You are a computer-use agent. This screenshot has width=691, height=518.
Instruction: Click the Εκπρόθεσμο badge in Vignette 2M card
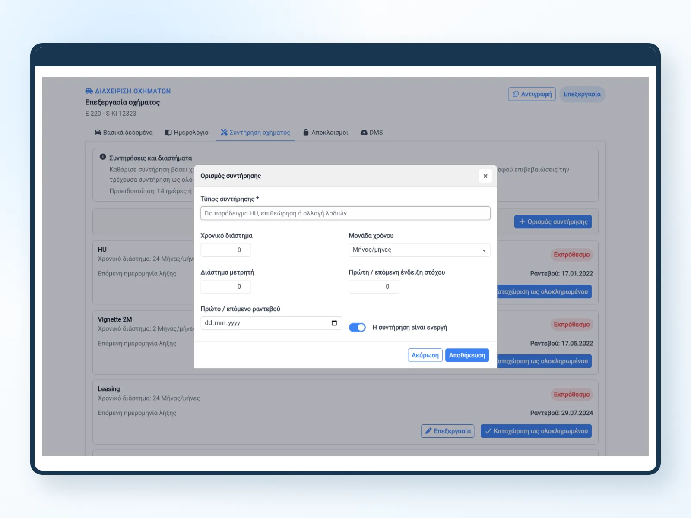[571, 325]
